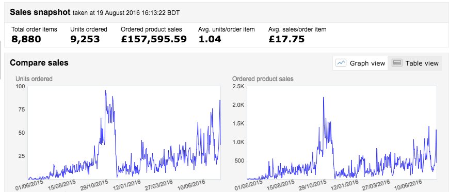
Task: Click 10/06/2016 date on sales chart
Action: pos(408,185)
